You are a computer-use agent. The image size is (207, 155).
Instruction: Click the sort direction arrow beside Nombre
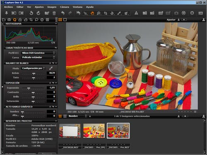[x=90, y=116]
